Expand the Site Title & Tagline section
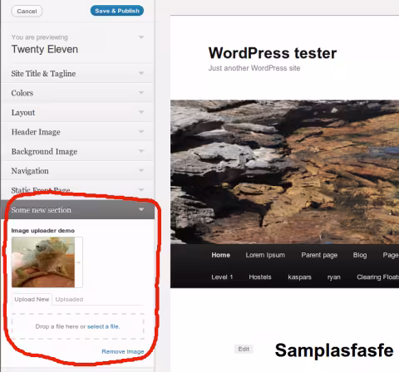 pyautogui.click(x=77, y=73)
